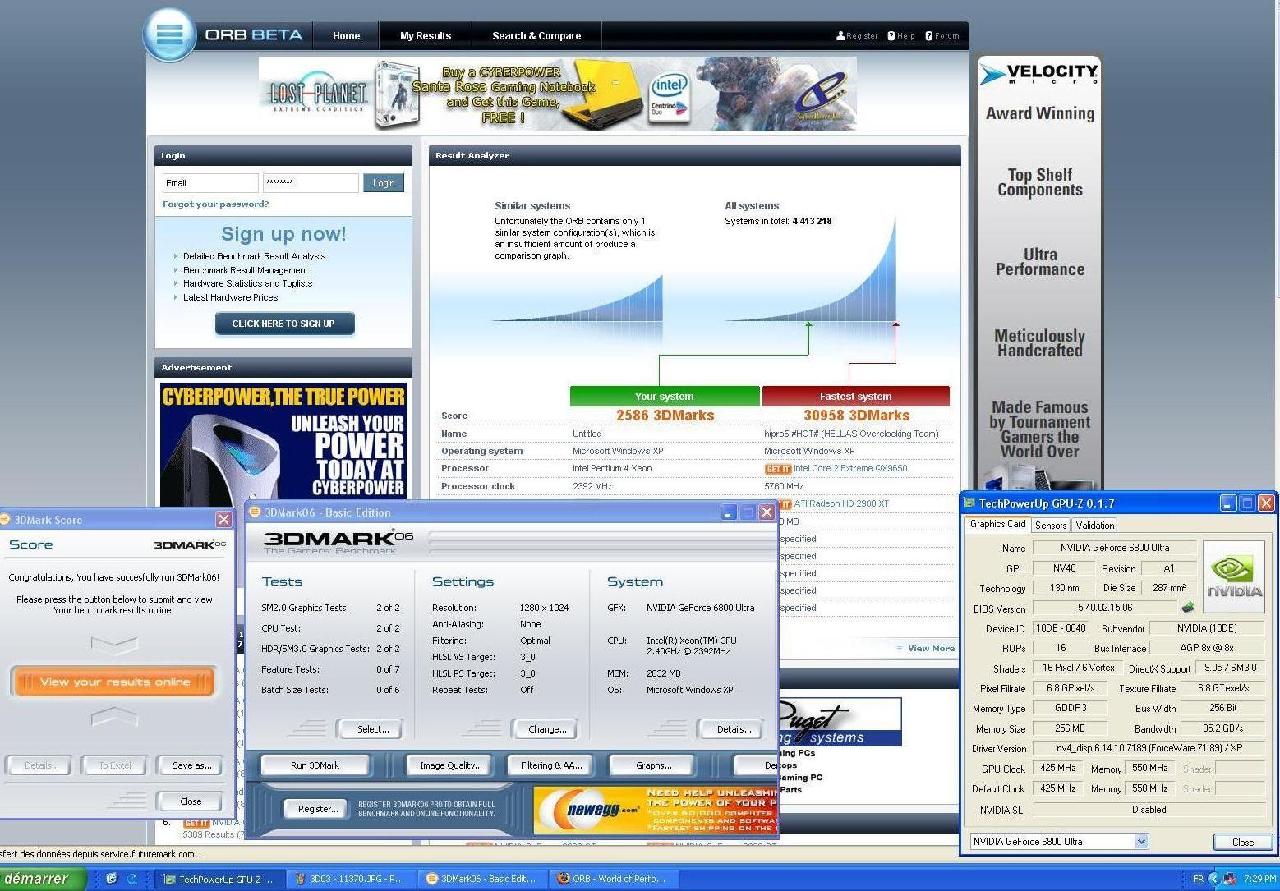Close the 3DMark Score window via X
This screenshot has width=1280, height=891.
click(223, 520)
